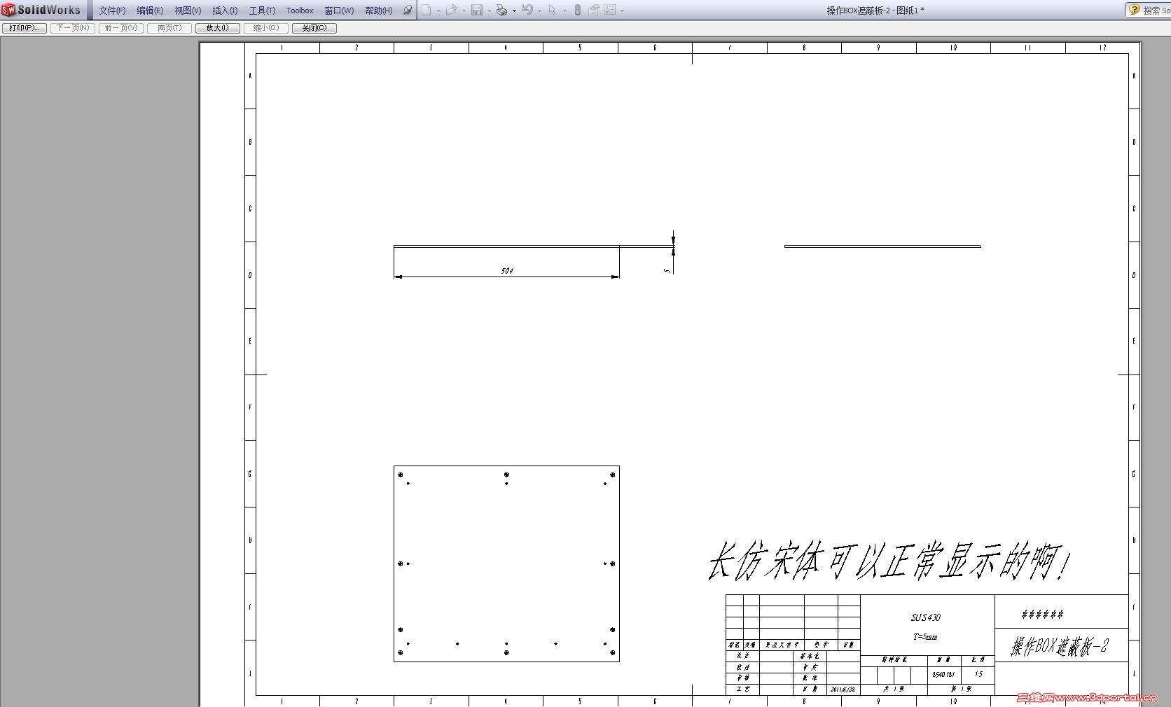Screen dimensions: 1171x707
Task: Click the SolidWorks logo icon
Action: click(x=8, y=10)
